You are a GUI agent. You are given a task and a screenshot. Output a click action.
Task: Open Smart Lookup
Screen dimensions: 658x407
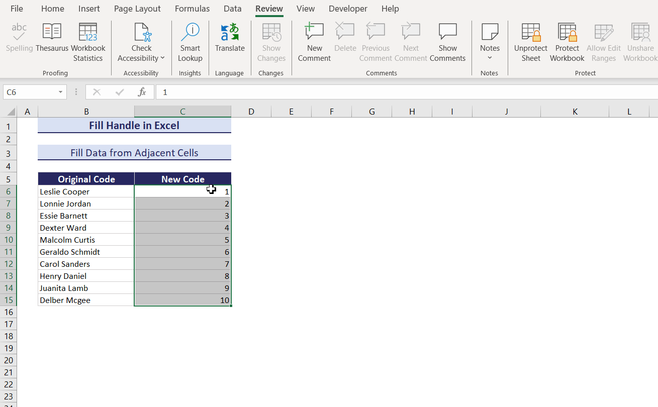pos(190,40)
